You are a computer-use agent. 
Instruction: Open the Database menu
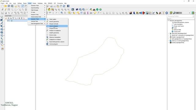pos(40,3)
